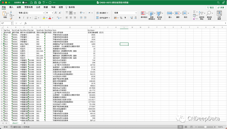Decrease font size with smaller A icon

pos(60,13)
